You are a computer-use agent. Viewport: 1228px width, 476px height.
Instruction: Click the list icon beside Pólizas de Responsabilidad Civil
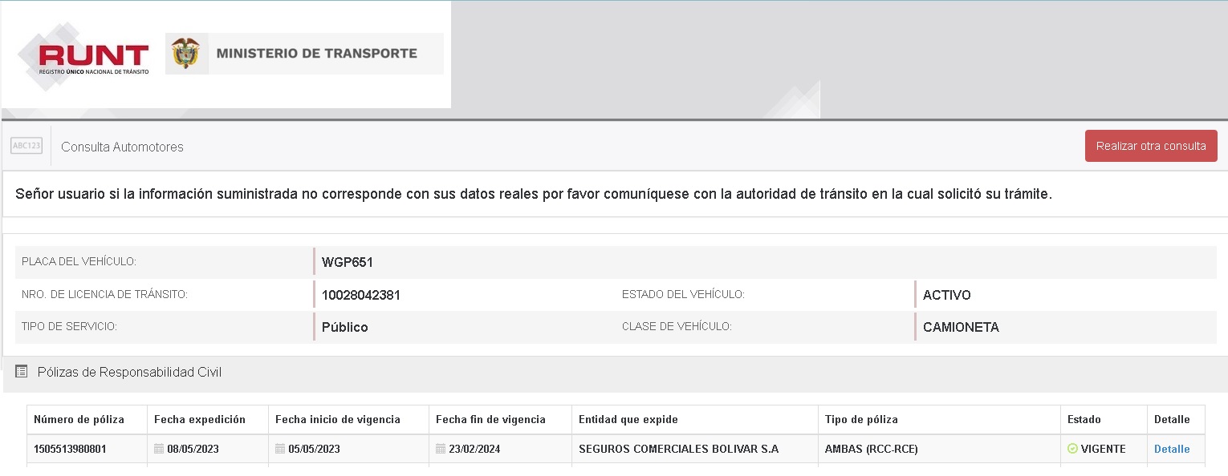click(x=22, y=372)
